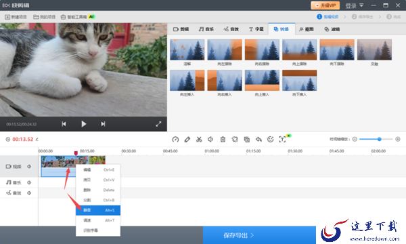Click the pencil edit icon in timeline toolbar

(x=187, y=140)
